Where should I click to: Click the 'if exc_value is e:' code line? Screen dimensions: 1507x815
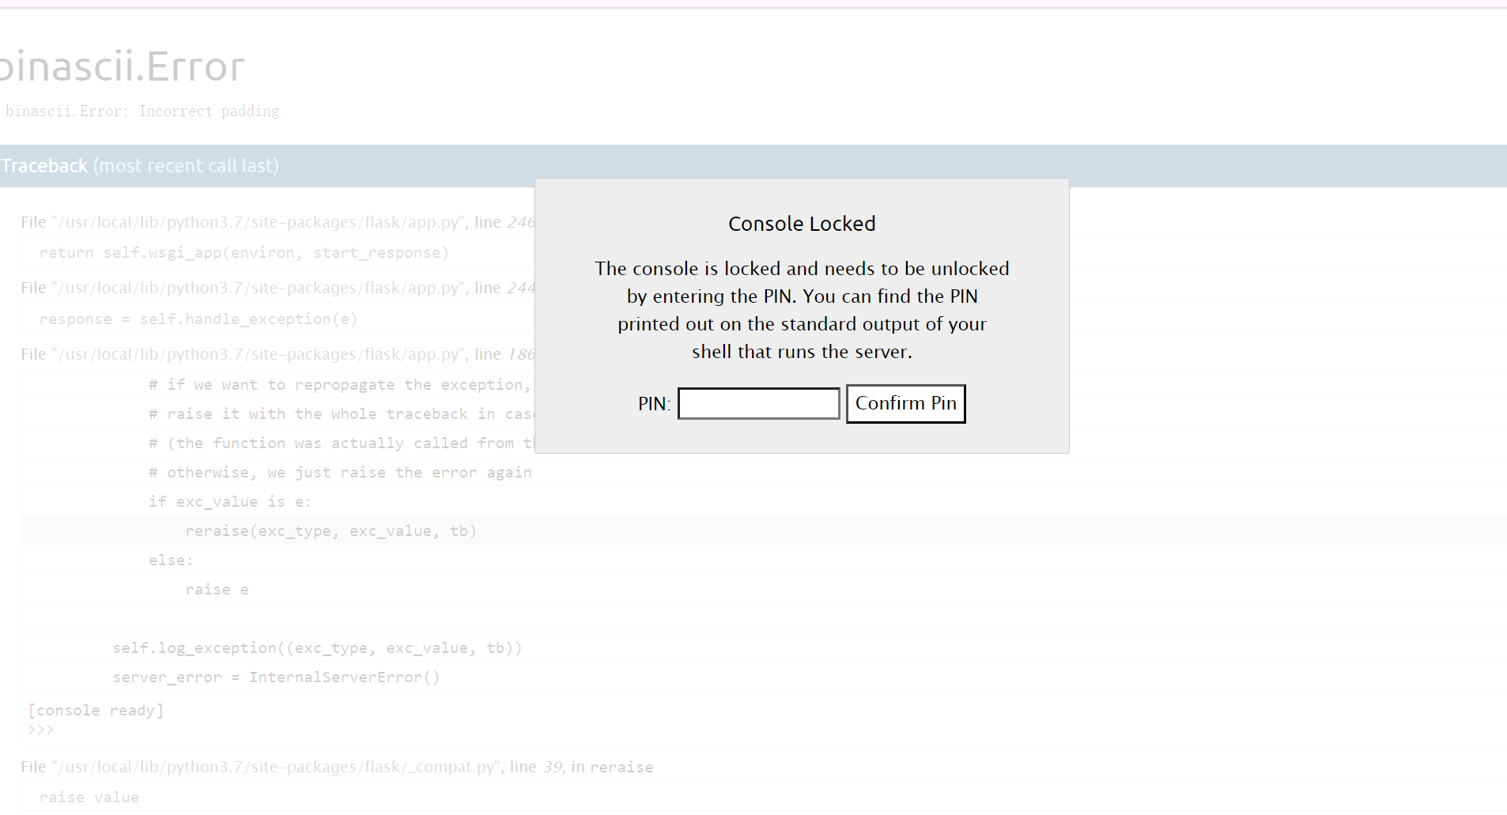coord(230,502)
